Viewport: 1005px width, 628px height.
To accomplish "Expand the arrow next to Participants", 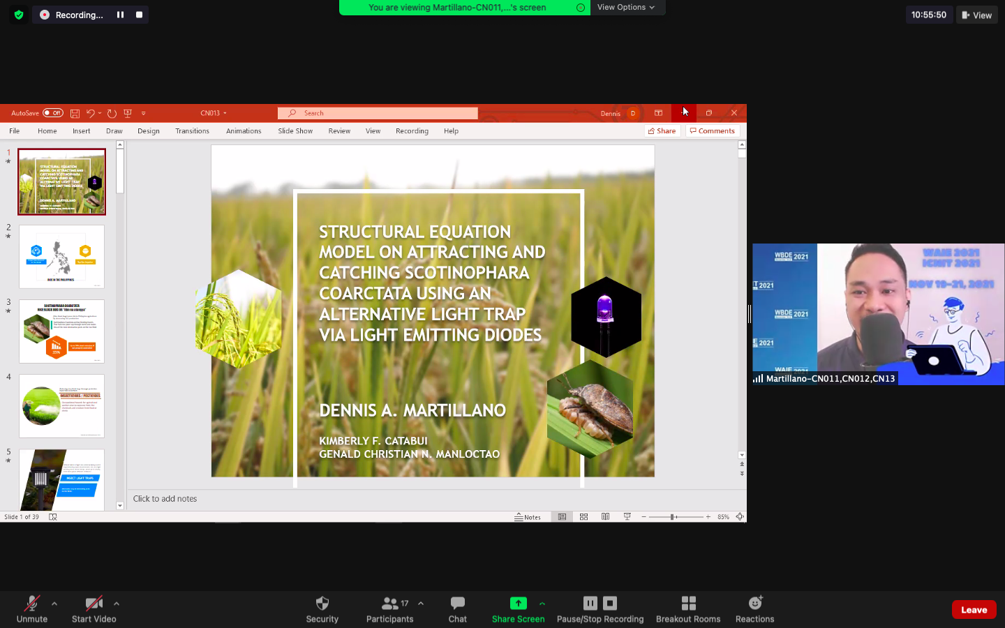I will click(x=421, y=604).
